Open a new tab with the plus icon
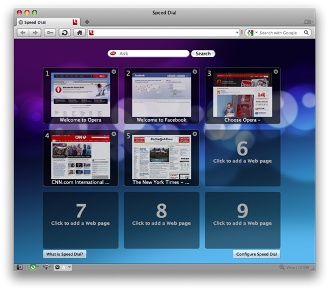The width and height of the screenshot is (329, 290). click(x=87, y=21)
